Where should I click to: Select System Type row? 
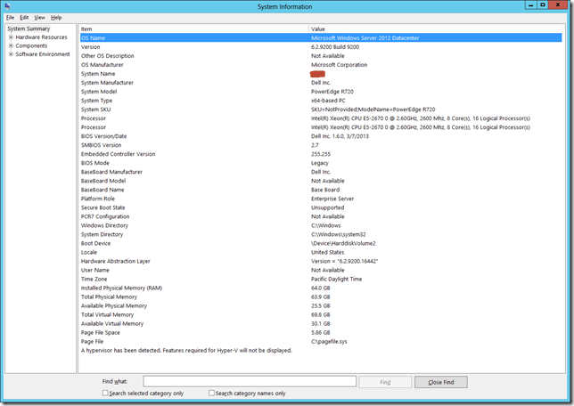click(321, 101)
